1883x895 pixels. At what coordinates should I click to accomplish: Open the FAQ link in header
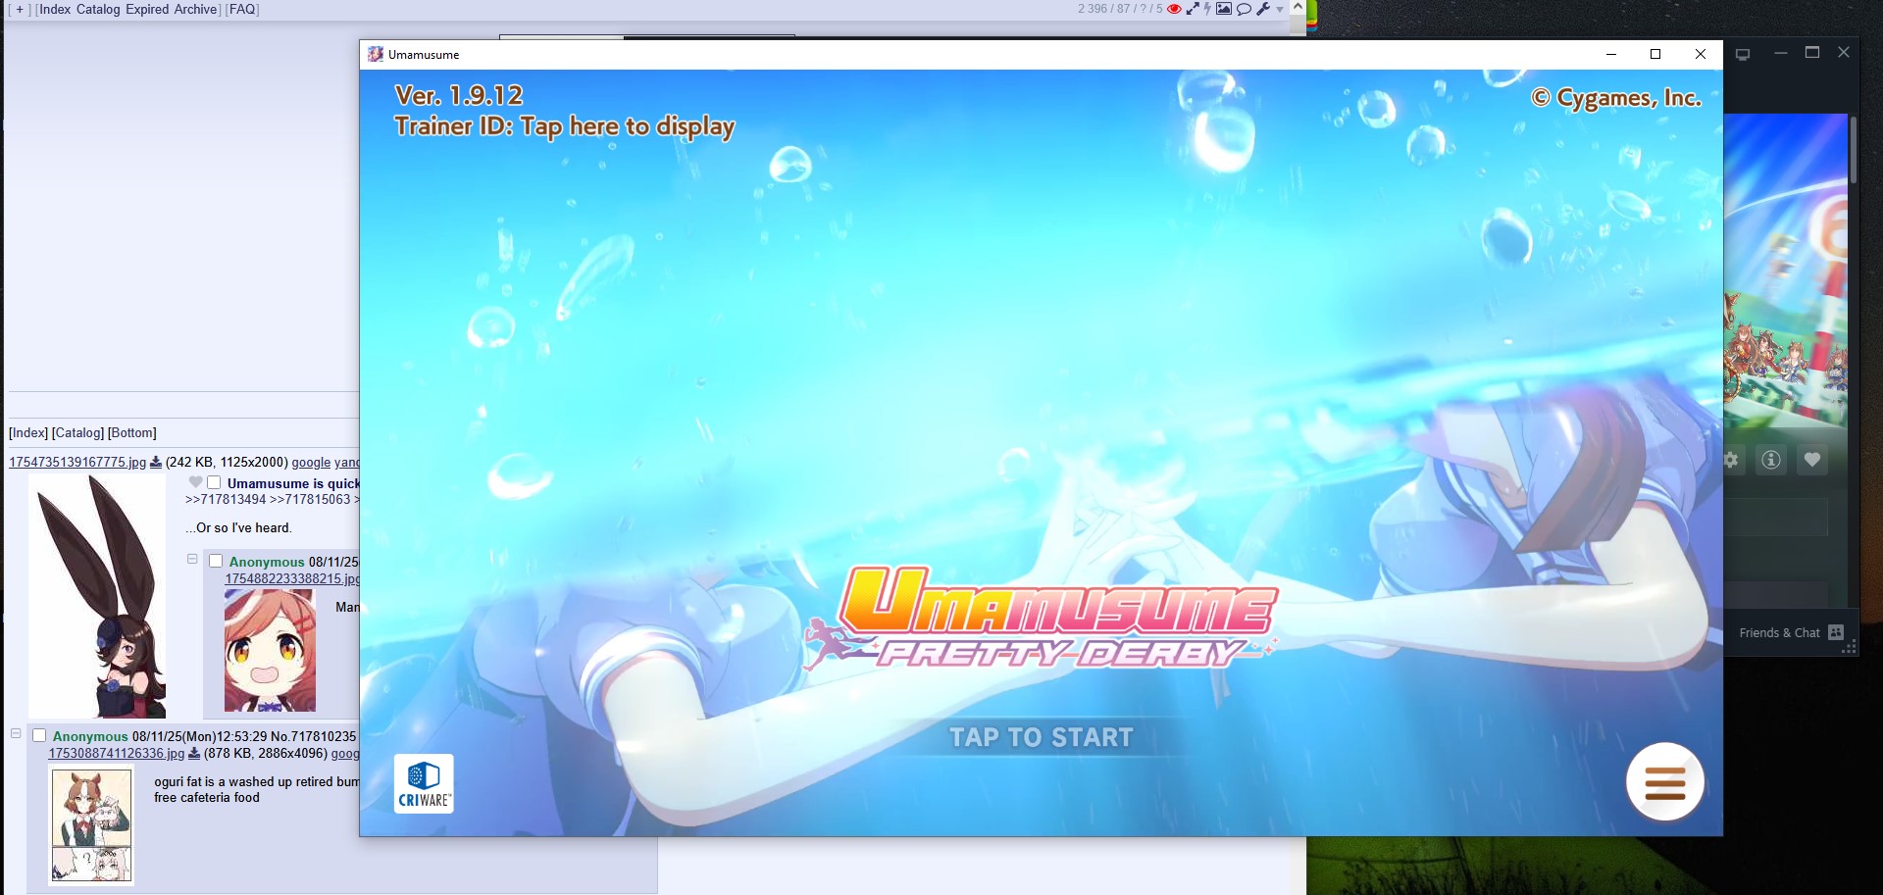click(x=242, y=9)
